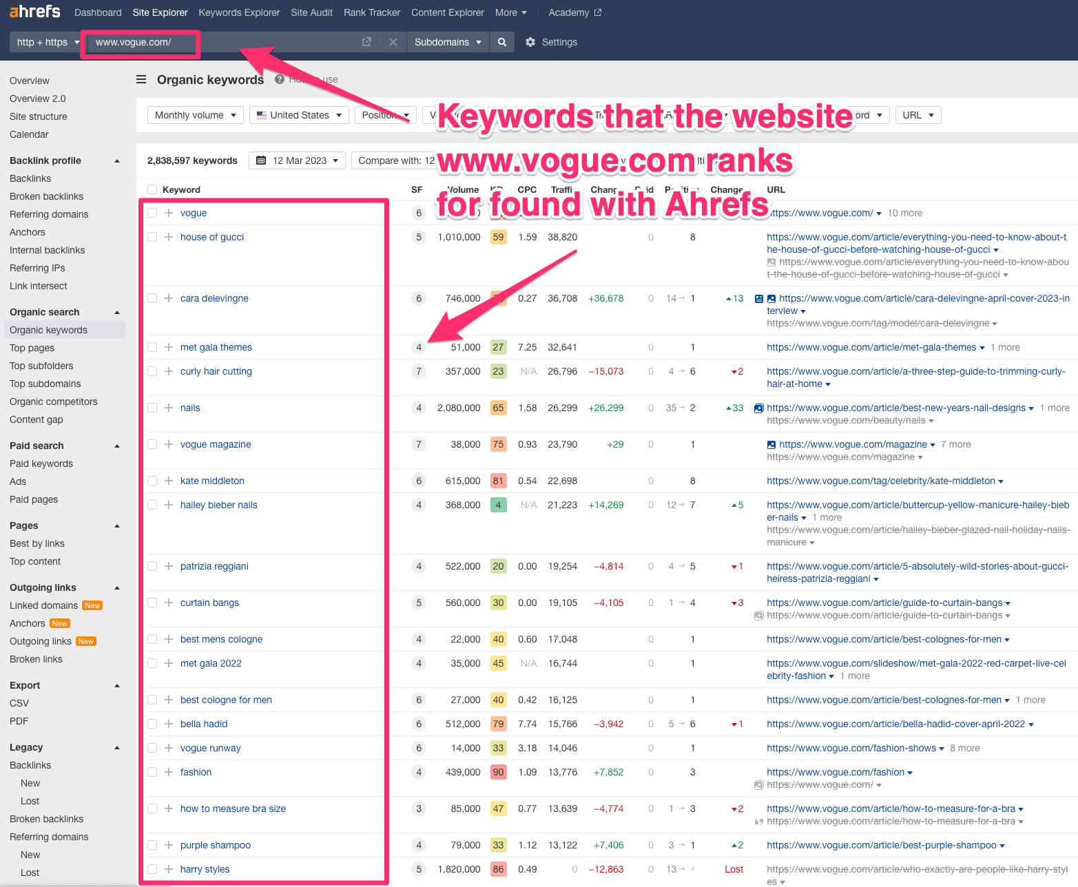Click the SF value 7 for curly hair cutting
This screenshot has height=887, width=1078.
pyautogui.click(x=419, y=371)
